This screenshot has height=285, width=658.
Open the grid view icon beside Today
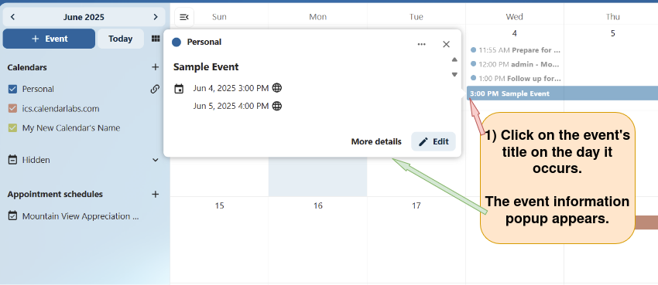coord(156,39)
